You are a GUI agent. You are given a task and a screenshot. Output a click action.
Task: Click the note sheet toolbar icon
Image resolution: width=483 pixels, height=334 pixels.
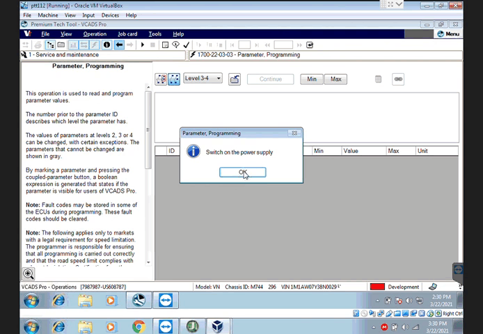point(165,45)
